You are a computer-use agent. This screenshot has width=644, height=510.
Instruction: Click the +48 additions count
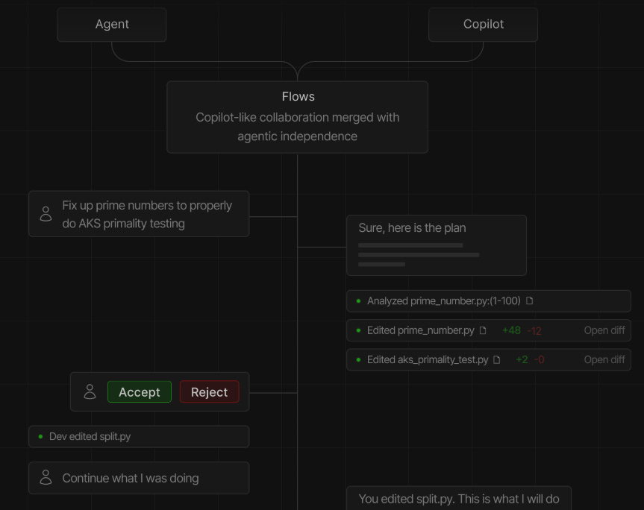tap(511, 330)
